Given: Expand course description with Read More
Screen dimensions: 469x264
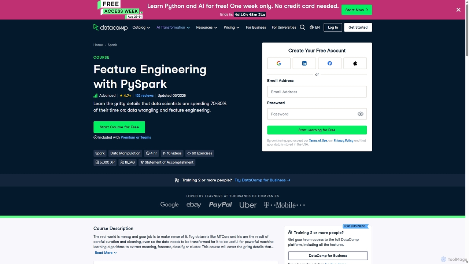Looking at the screenshot, I should tap(106, 253).
